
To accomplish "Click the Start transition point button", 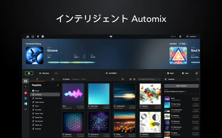I will 170,73.
